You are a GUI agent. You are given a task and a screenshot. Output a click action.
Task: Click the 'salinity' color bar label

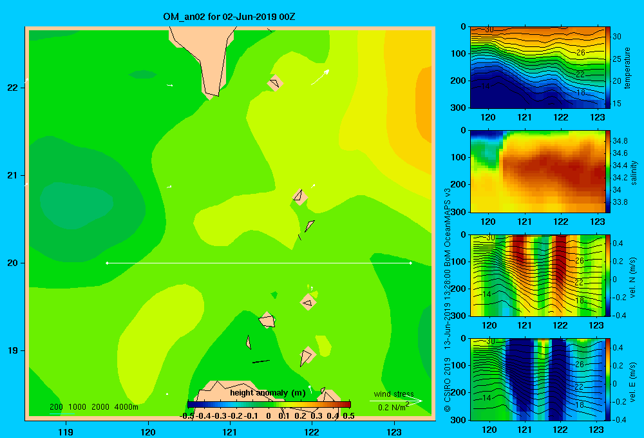[x=634, y=173]
